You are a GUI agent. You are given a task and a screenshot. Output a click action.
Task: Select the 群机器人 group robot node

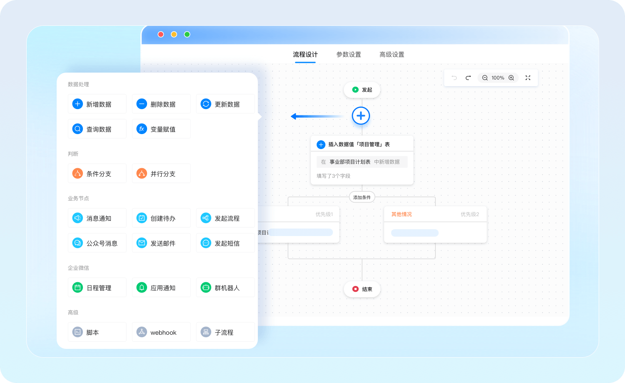pos(225,288)
